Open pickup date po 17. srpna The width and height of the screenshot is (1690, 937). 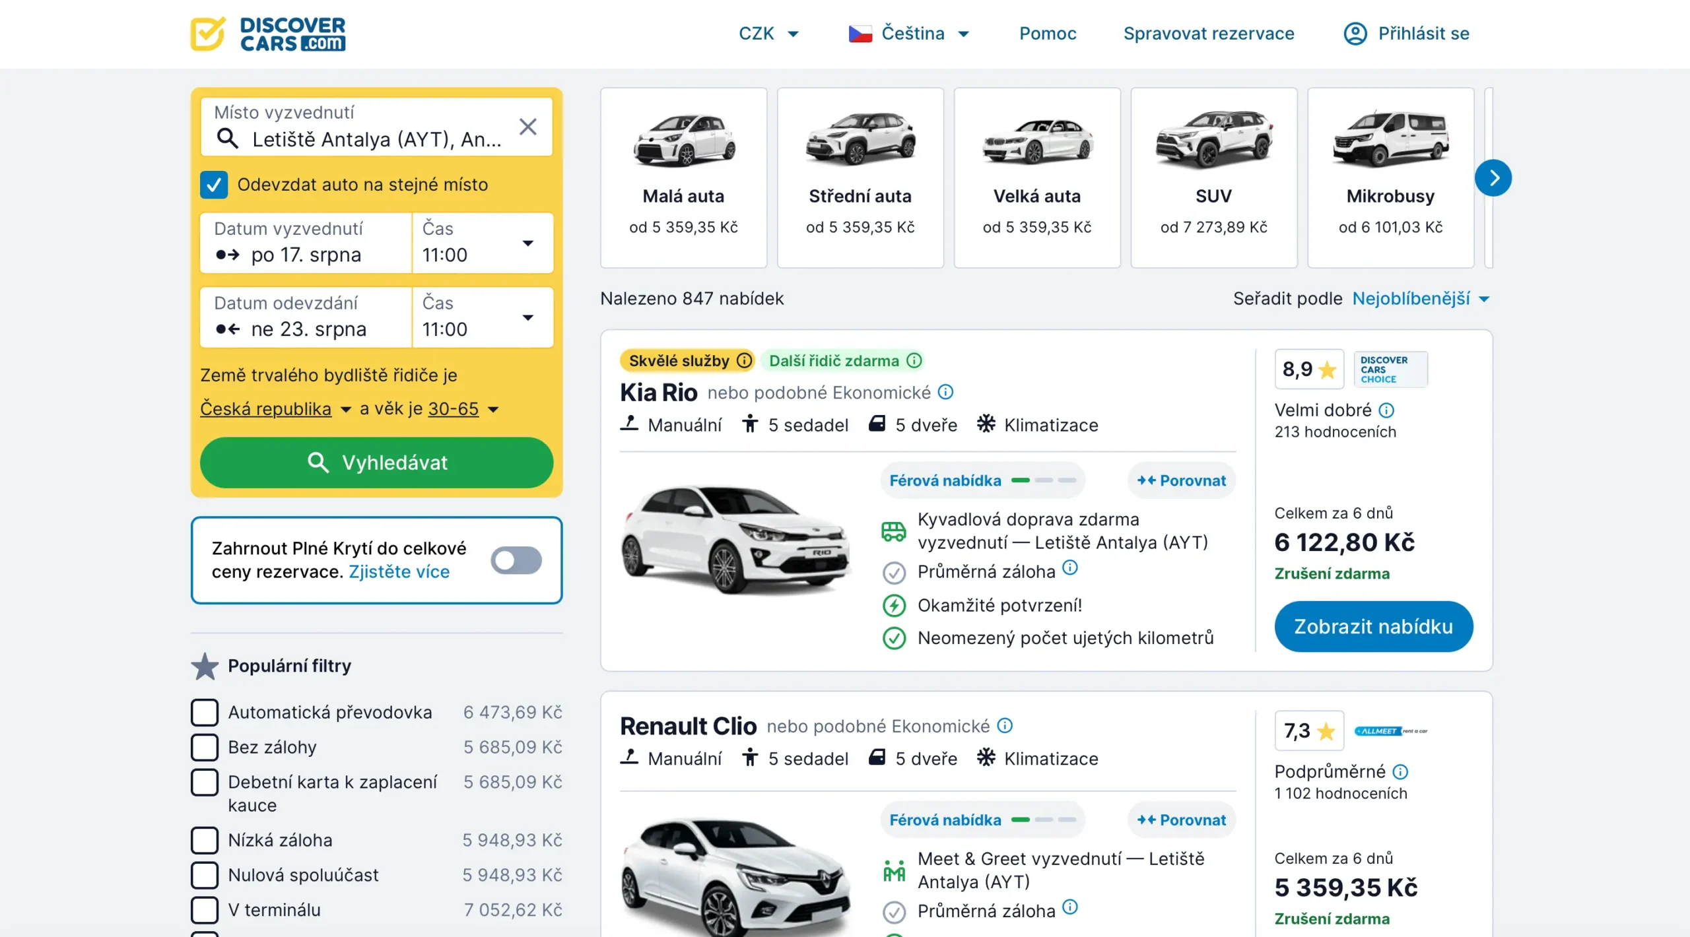306,243
